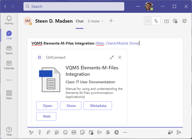Click the document file thumbnail
This screenshot has height=139, width=192.
[x=50, y=80]
